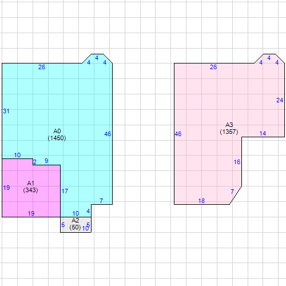286x286 pixels.
Task: Select the 10 dimension just above shape A2
Action: click(76, 213)
